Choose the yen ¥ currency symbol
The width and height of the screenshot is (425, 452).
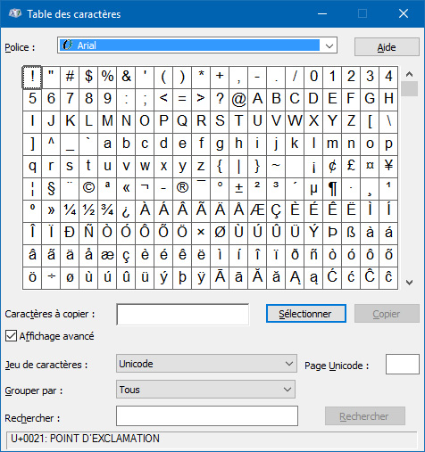pyautogui.click(x=388, y=167)
